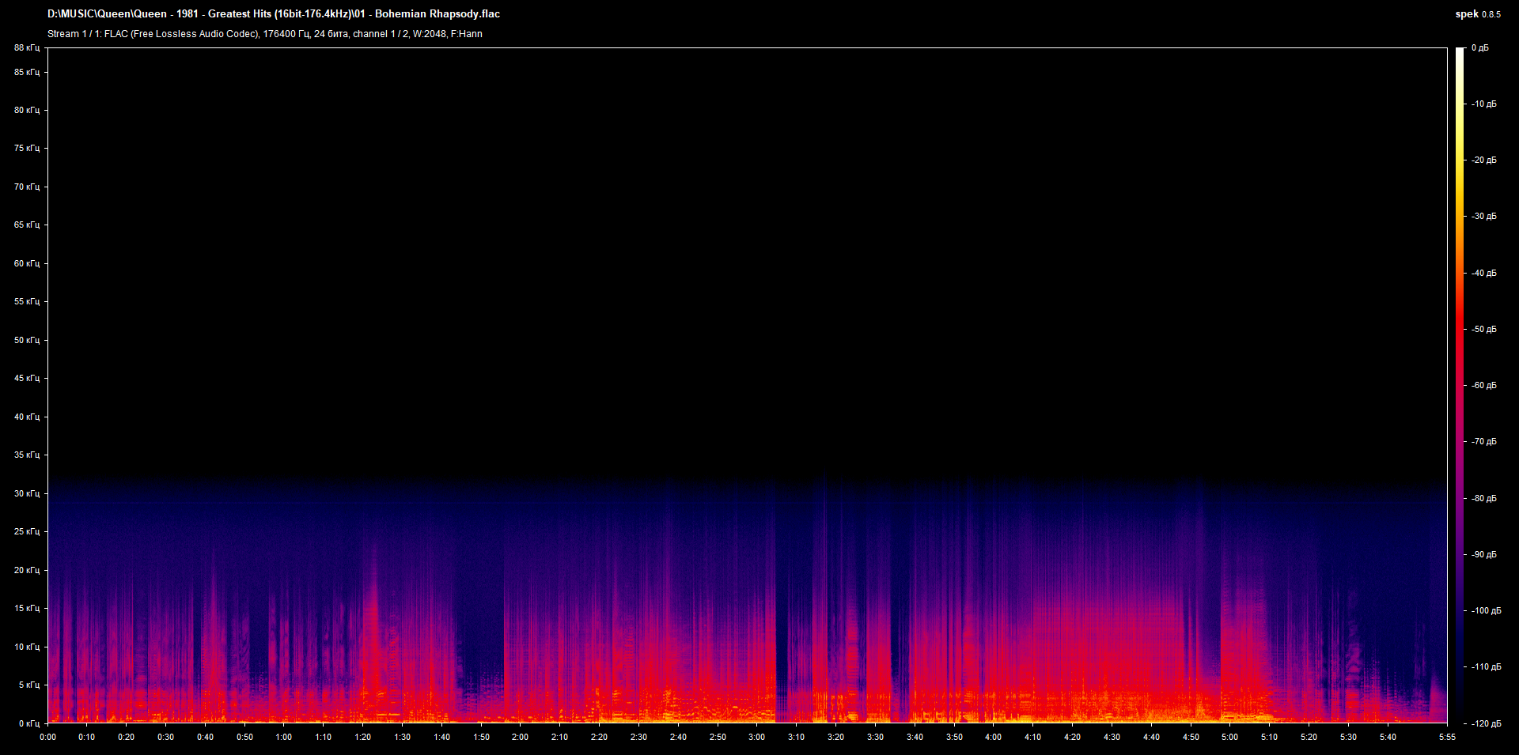Viewport: 1519px width, 755px height.
Task: Click the 20 кГц frequency axis label
Action: click(27, 571)
